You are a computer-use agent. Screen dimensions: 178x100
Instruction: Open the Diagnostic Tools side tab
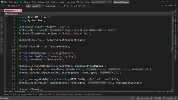click(175, 16)
